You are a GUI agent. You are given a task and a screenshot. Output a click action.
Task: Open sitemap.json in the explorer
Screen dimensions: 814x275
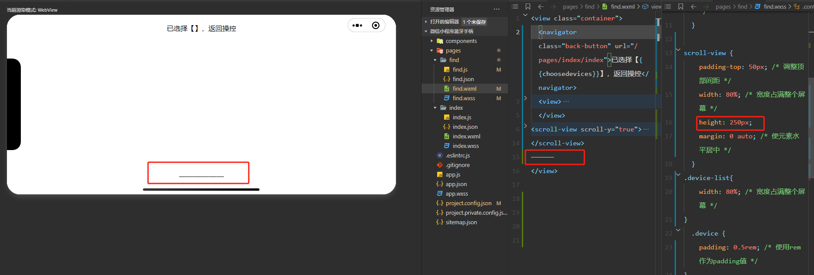point(461,223)
